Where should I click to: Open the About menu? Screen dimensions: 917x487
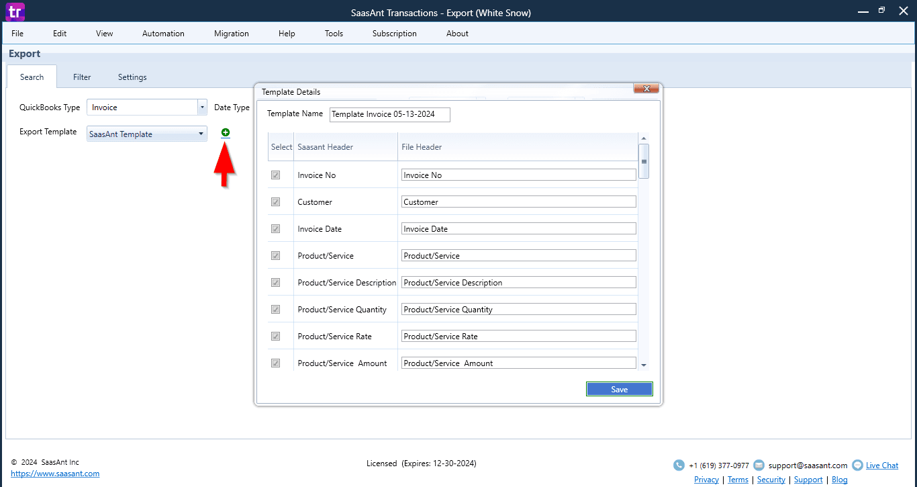(457, 33)
